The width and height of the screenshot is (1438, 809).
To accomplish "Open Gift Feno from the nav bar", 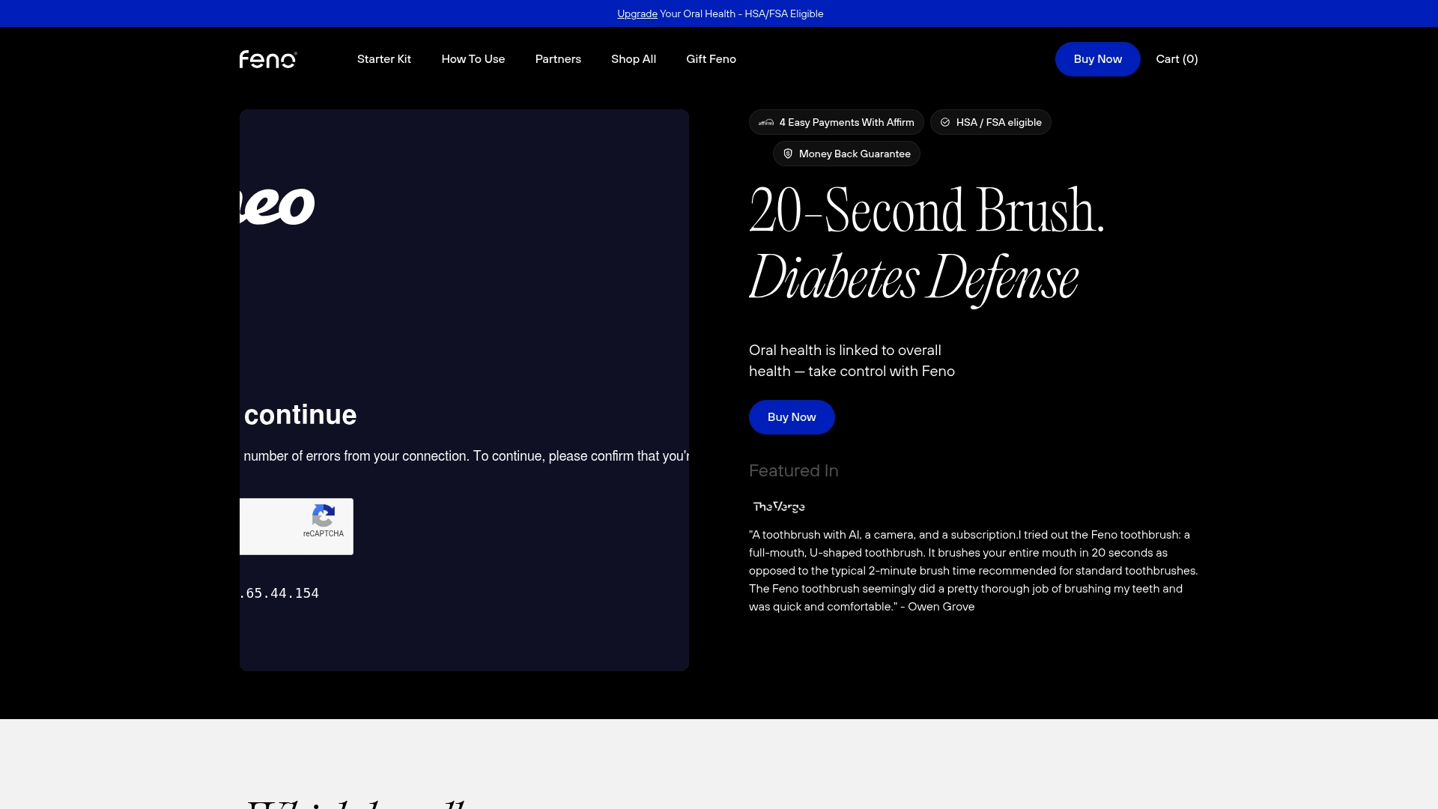I will click(x=711, y=59).
